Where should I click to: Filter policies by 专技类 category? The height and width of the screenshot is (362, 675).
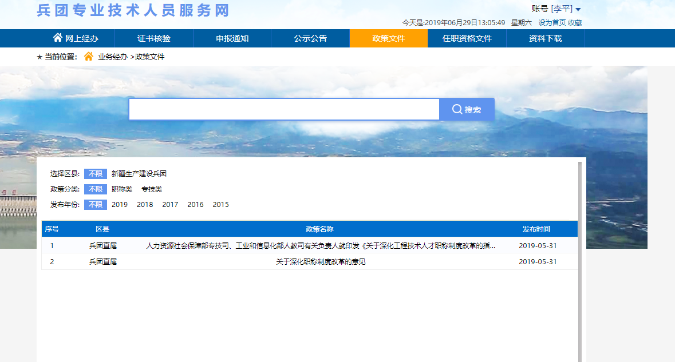(152, 189)
